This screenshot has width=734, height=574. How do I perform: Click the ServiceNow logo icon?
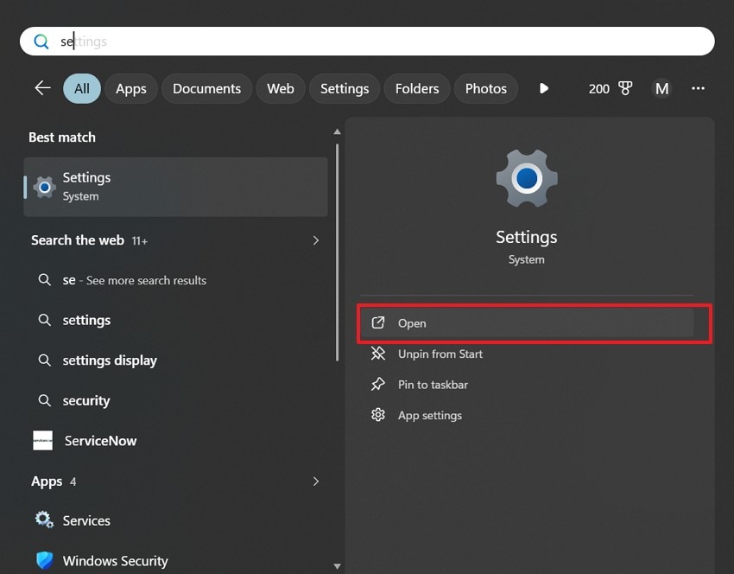point(42,441)
